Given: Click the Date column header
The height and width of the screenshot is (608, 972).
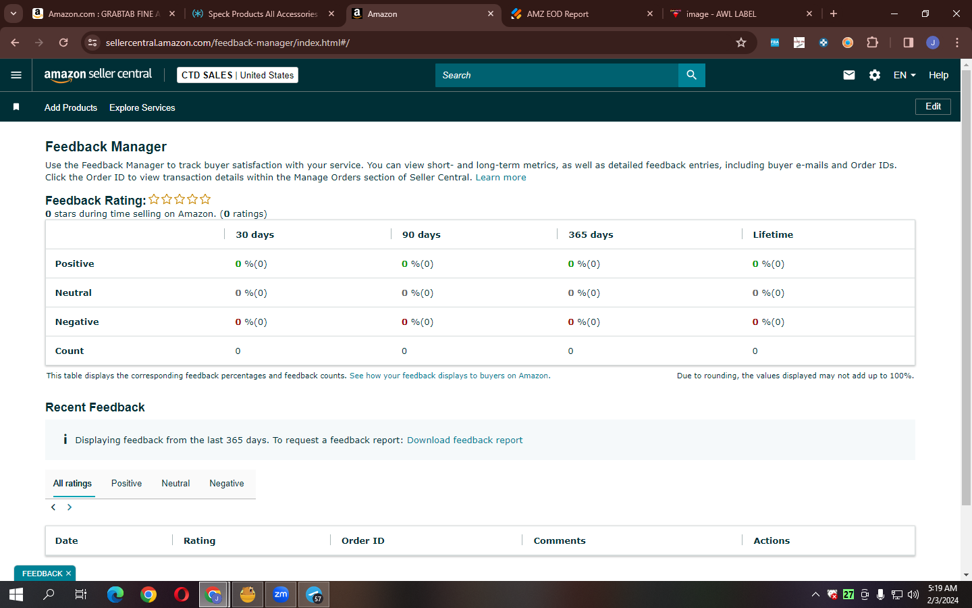Looking at the screenshot, I should [x=67, y=540].
